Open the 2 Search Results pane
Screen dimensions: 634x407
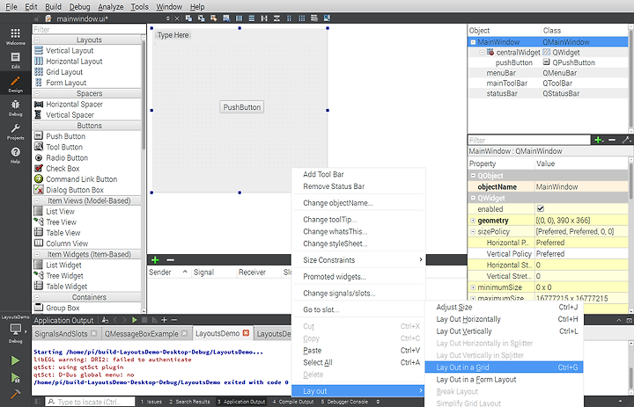(189, 402)
